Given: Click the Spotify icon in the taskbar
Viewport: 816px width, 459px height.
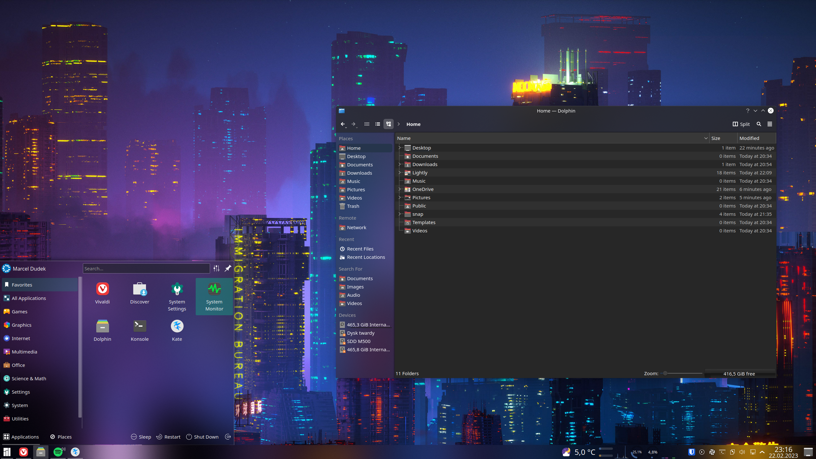Looking at the screenshot, I should click(58, 452).
